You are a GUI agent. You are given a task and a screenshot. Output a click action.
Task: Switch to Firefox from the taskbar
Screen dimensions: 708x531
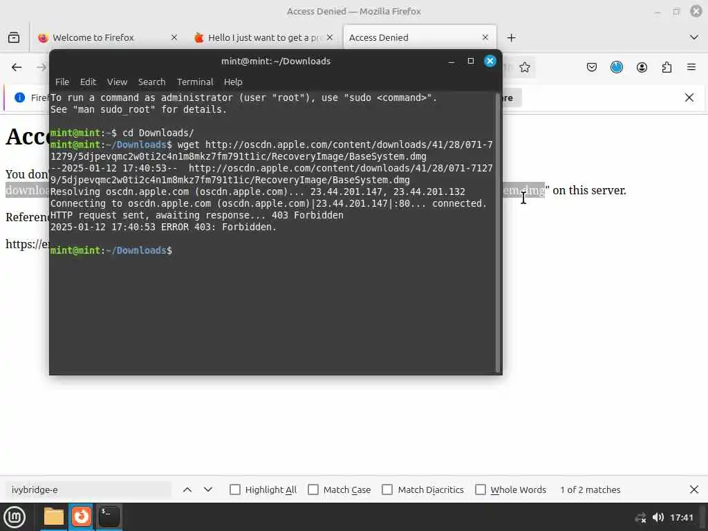(x=82, y=517)
